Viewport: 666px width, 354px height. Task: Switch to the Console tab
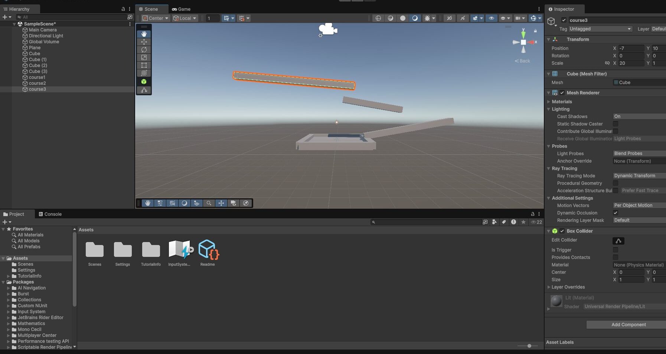[x=50, y=214]
